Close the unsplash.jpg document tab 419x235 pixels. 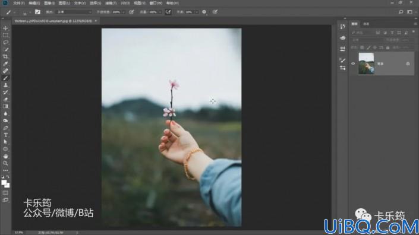(96, 21)
